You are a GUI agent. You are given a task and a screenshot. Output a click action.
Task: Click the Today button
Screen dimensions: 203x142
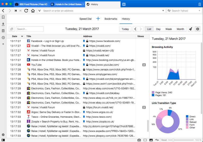[x=125, y=29]
